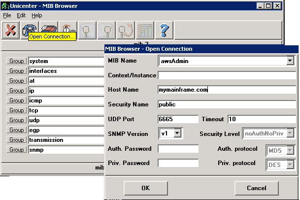Open the SNMP Version dropdown
Viewport: 300px width, 200px height.
click(178, 133)
